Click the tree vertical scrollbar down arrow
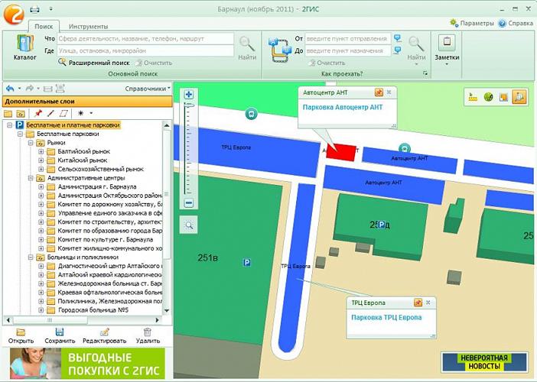Image resolution: width=537 pixels, height=382 pixels. 167,310
